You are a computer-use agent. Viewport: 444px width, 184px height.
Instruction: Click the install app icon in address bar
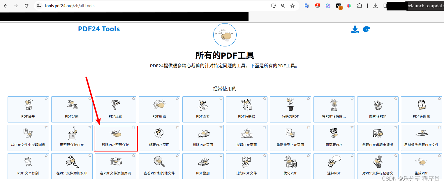click(x=274, y=6)
